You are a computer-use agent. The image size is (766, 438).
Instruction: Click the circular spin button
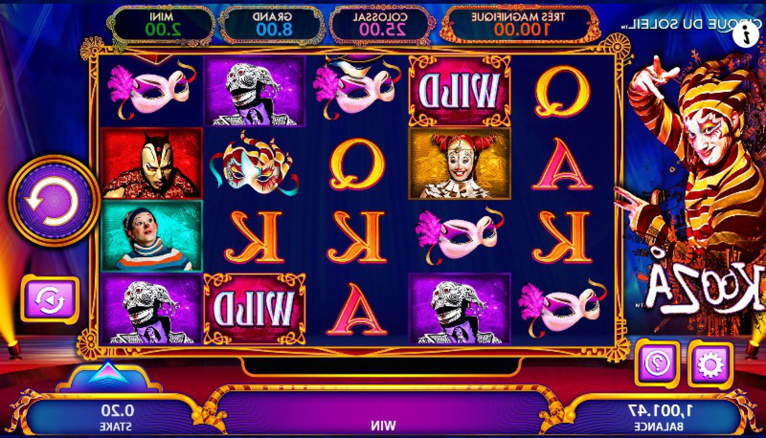point(54,200)
